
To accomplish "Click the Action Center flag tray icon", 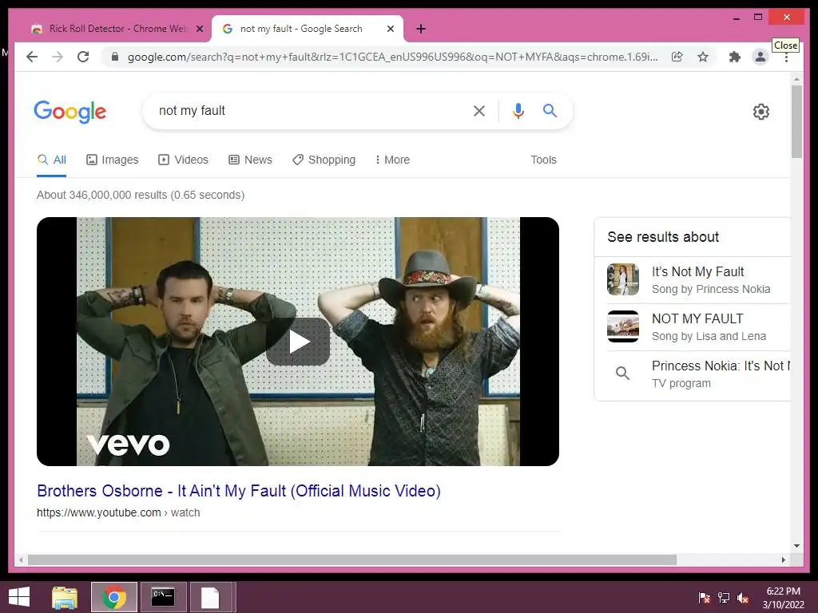I will pyautogui.click(x=704, y=598).
